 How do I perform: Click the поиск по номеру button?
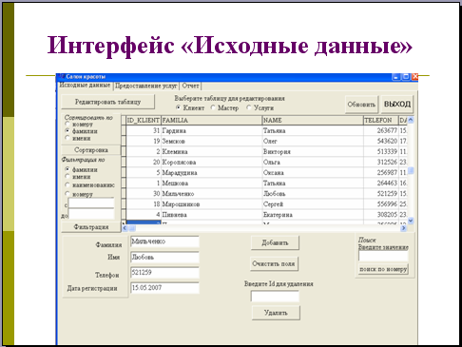tap(383, 269)
